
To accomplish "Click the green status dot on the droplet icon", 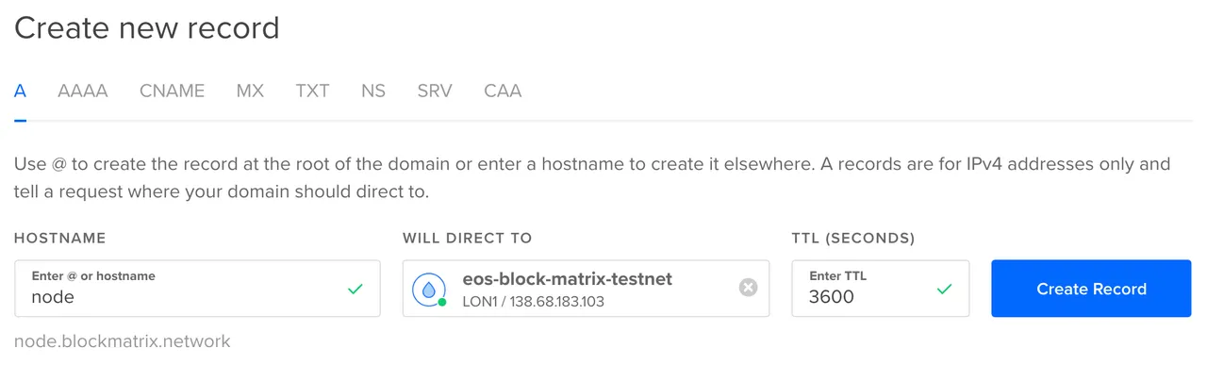I will point(442,303).
